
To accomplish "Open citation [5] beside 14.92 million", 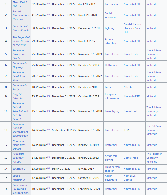I will [x=48, y=130].
